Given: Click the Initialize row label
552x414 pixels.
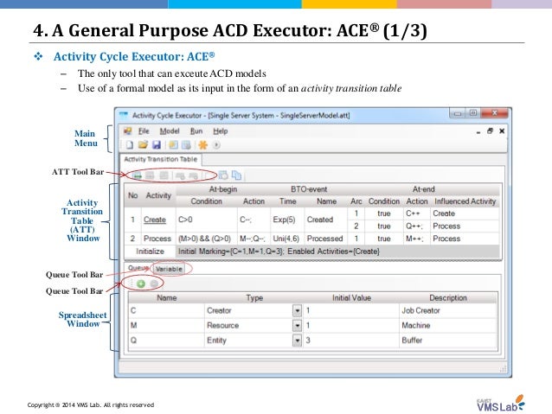Looking at the screenshot, I should 150,252.
